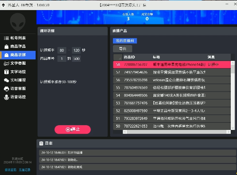The image size is (237, 175).
Task: Click left arrow of horizontal table scrollbar
Action: [125, 132]
